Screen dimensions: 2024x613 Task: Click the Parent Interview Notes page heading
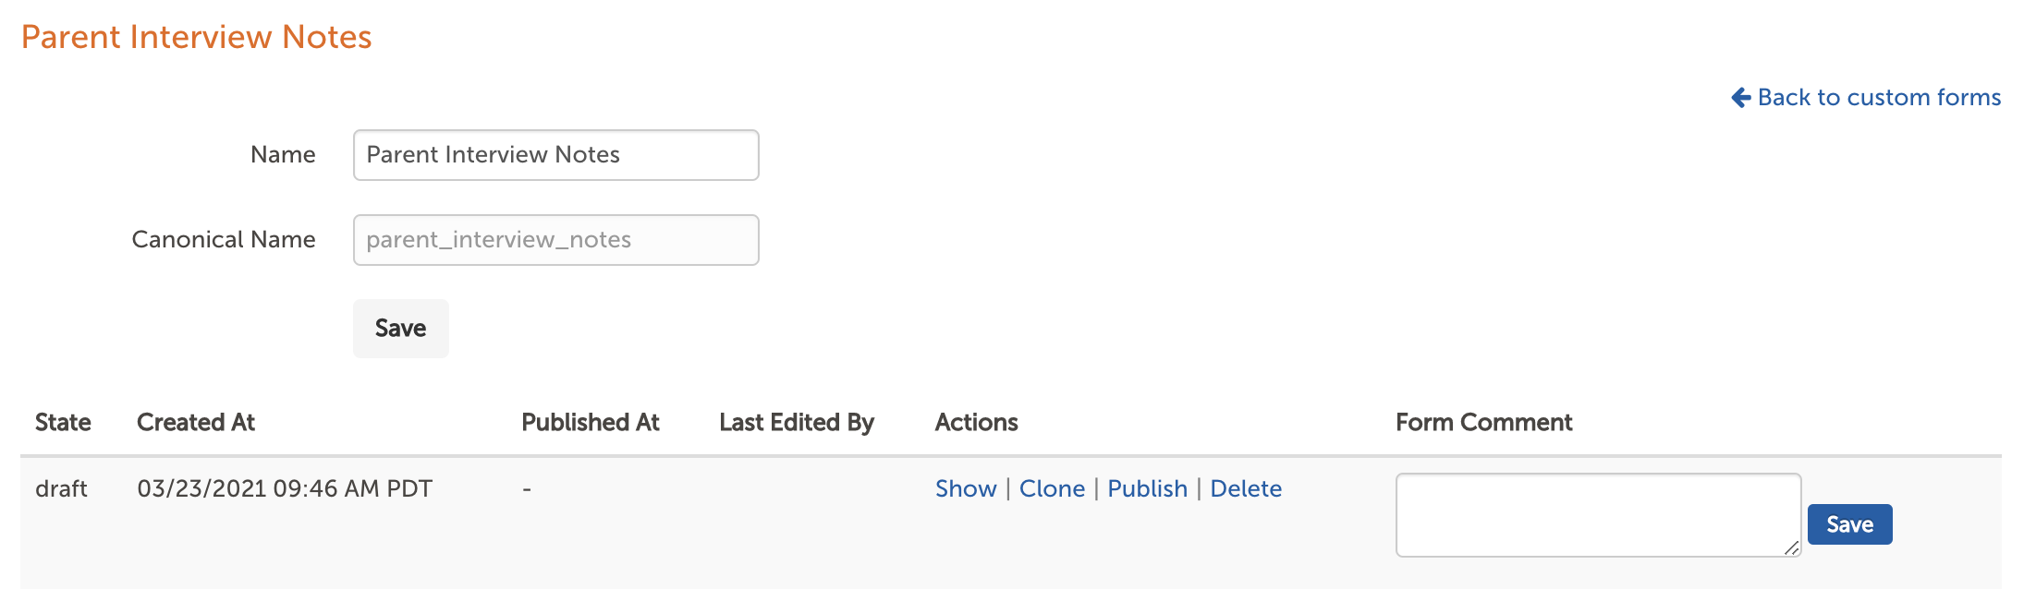coord(197,37)
